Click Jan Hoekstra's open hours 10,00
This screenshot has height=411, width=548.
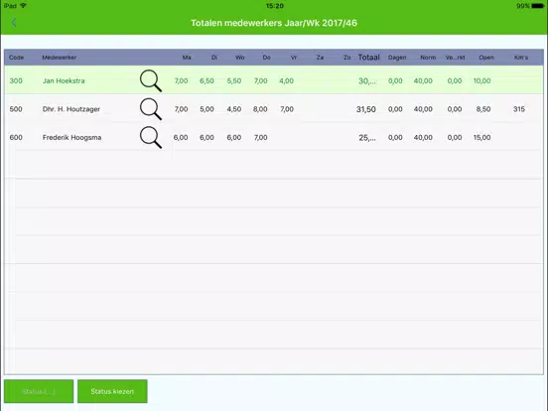click(481, 80)
